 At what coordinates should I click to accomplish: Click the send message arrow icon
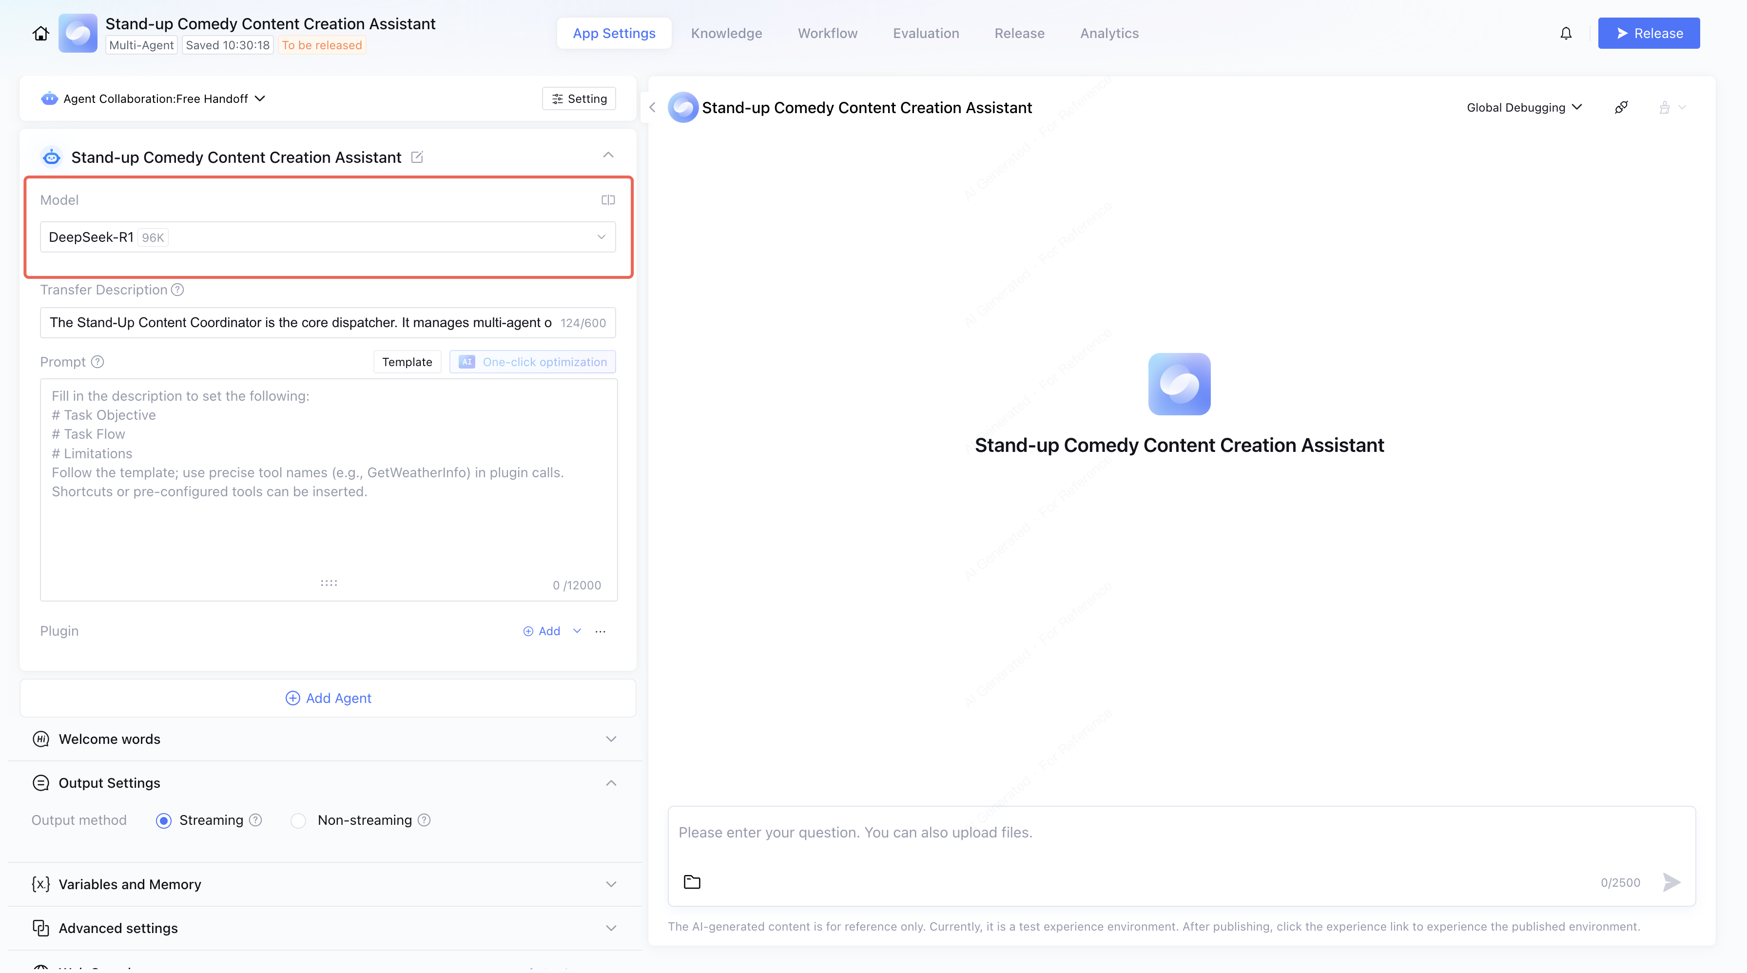coord(1671,882)
